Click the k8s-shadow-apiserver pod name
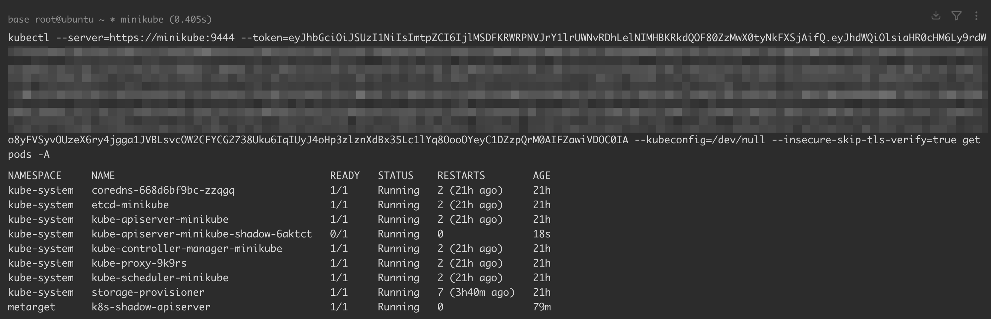This screenshot has width=991, height=319. (151, 307)
